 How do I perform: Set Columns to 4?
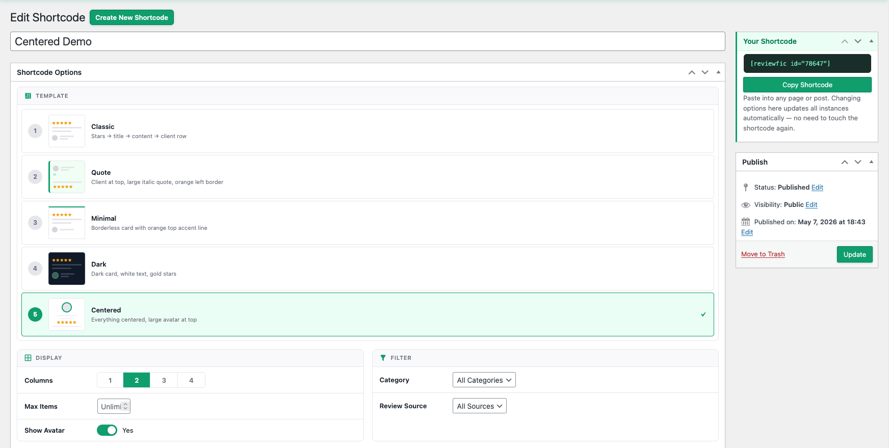coord(191,380)
